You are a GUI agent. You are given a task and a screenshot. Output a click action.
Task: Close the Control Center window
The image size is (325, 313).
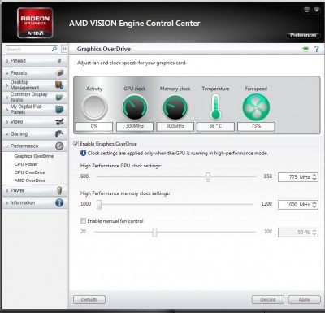click(316, 11)
